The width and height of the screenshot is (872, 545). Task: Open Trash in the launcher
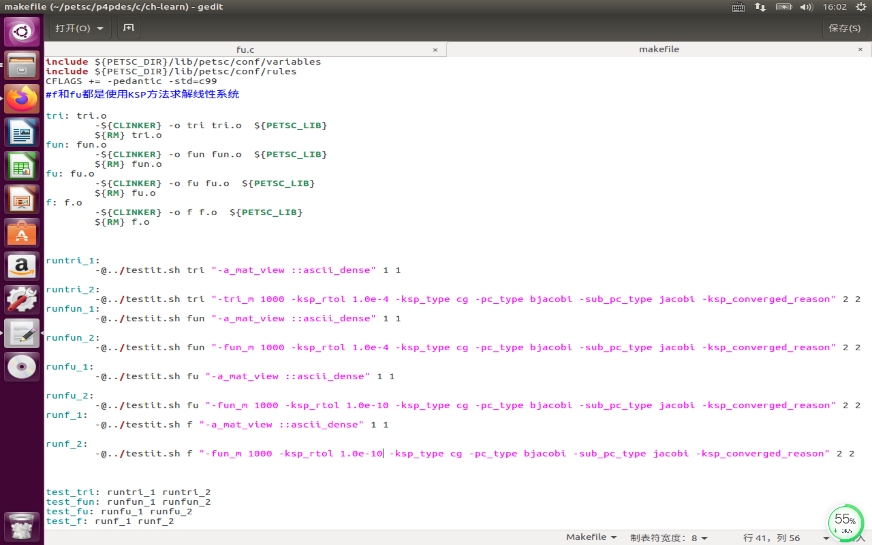pyautogui.click(x=22, y=527)
